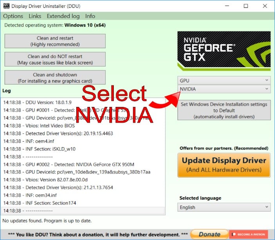This screenshot has height=240, width=275.
Task: Select the INF: oem34.inf log entry
Action: (x=30, y=195)
